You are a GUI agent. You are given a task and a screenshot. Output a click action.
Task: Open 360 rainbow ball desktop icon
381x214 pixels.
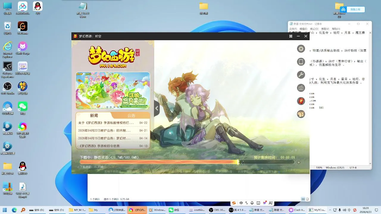coord(23,129)
